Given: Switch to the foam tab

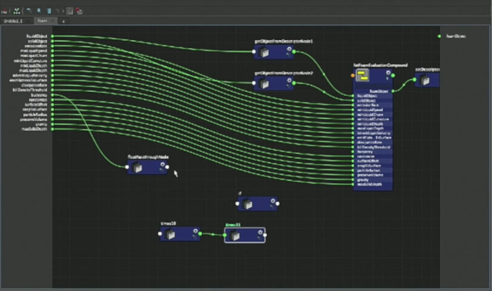Looking at the screenshot, I should click(42, 21).
